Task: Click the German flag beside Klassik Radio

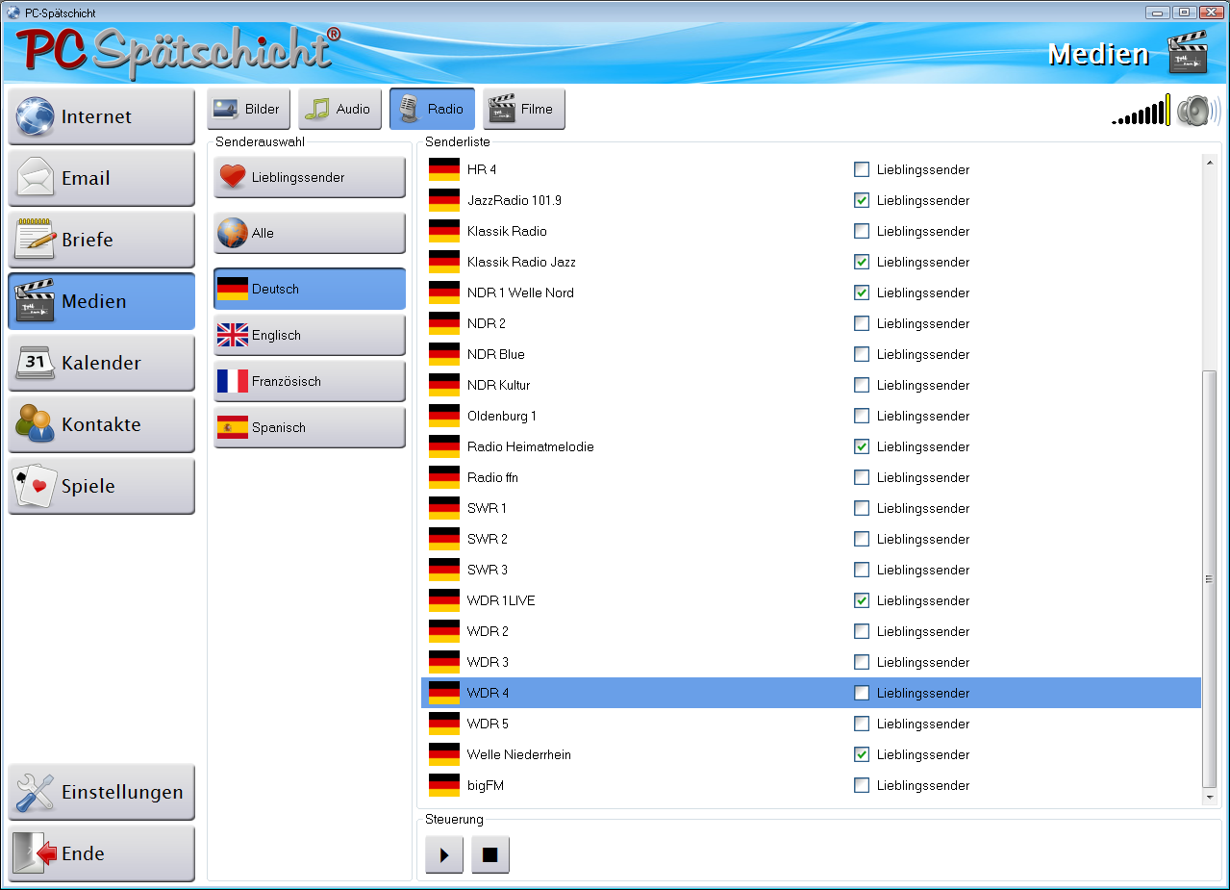Action: (444, 231)
